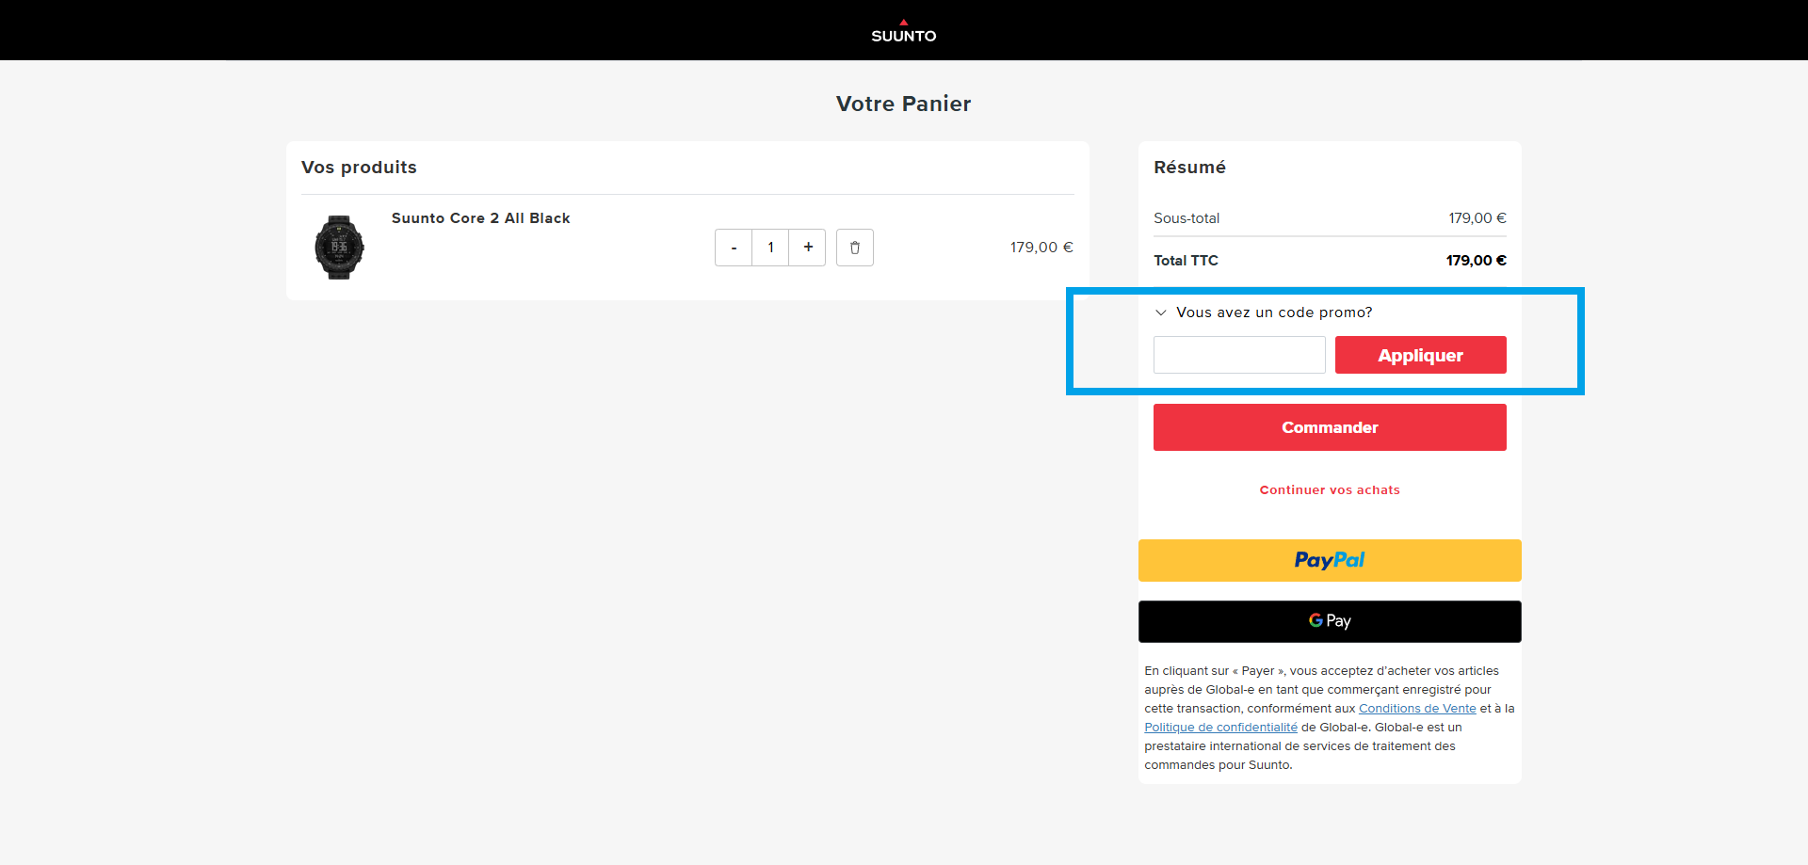Open the Conditions de Vente link
This screenshot has width=1808, height=865.
(x=1417, y=709)
